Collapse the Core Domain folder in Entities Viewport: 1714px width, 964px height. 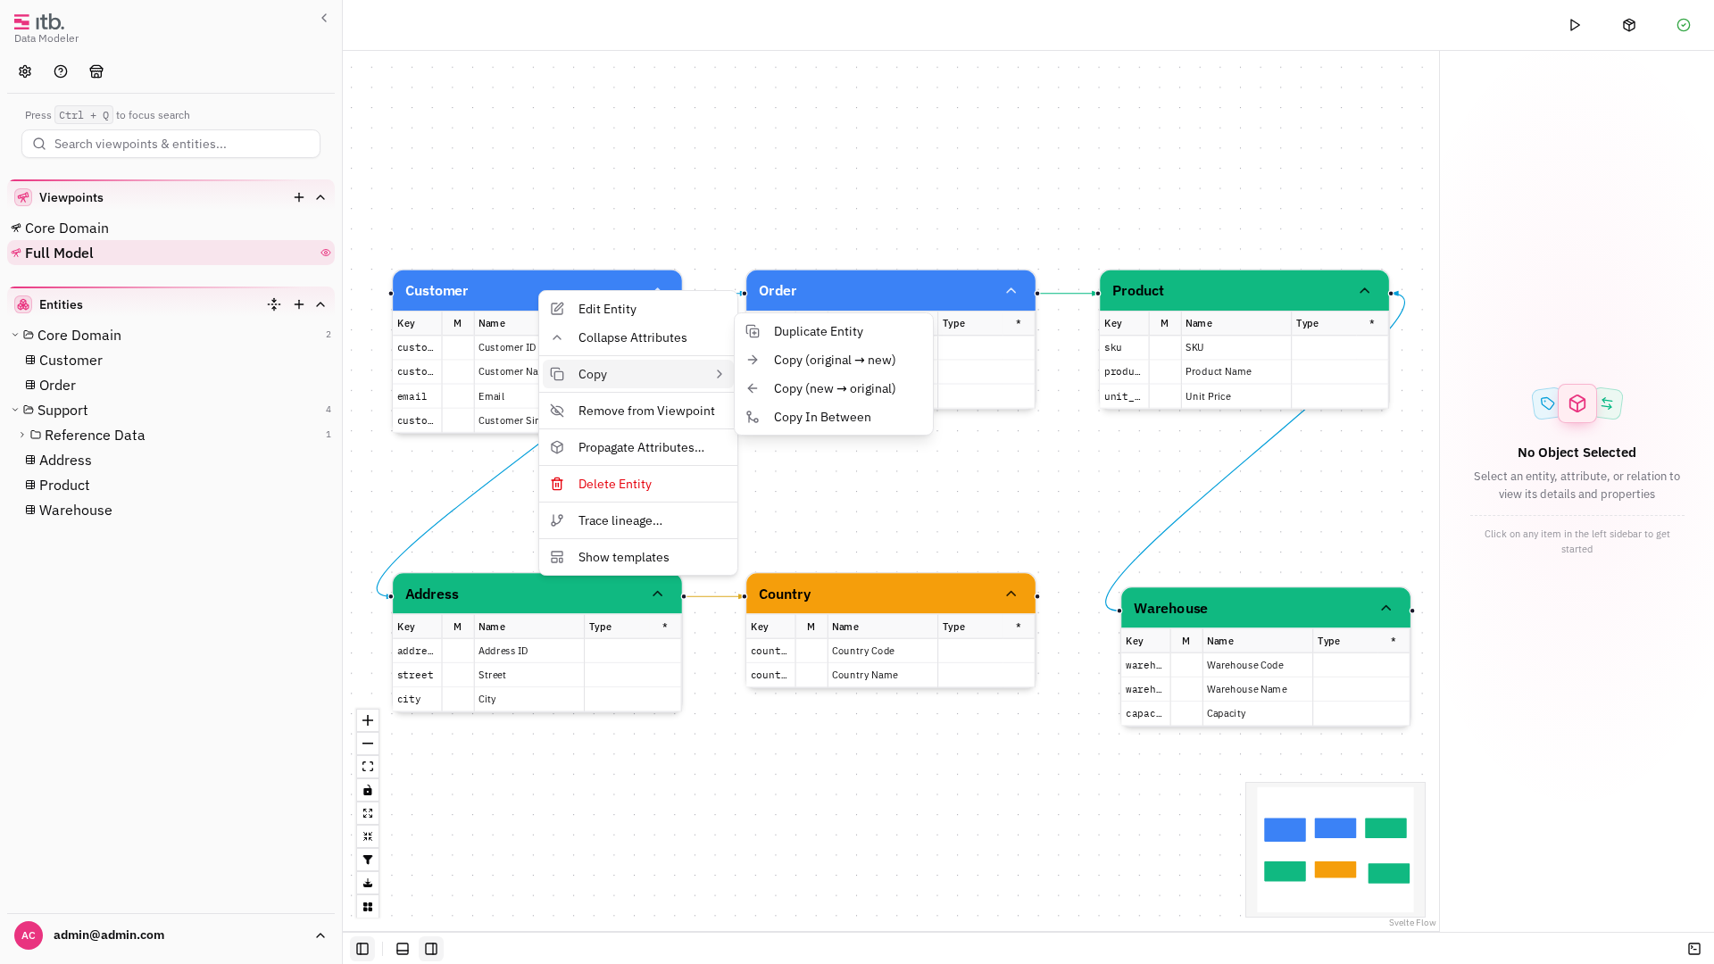(15, 335)
